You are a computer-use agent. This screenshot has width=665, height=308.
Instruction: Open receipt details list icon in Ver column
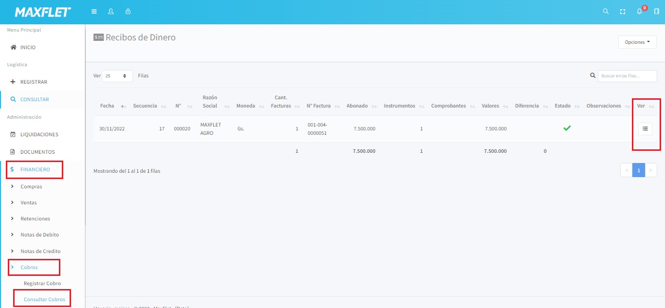tap(645, 128)
